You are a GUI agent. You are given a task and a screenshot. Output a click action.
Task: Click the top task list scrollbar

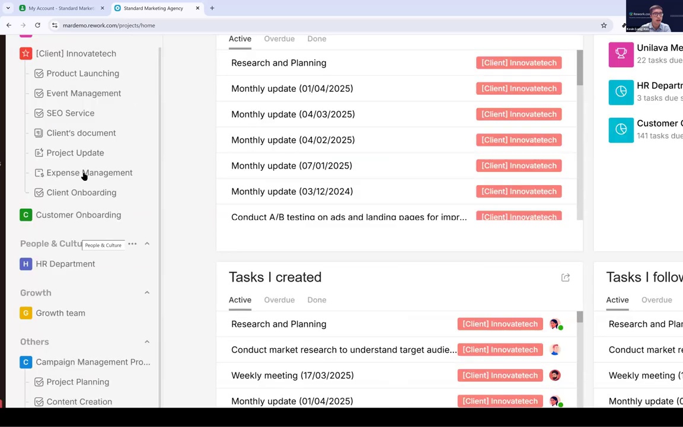coord(580,68)
